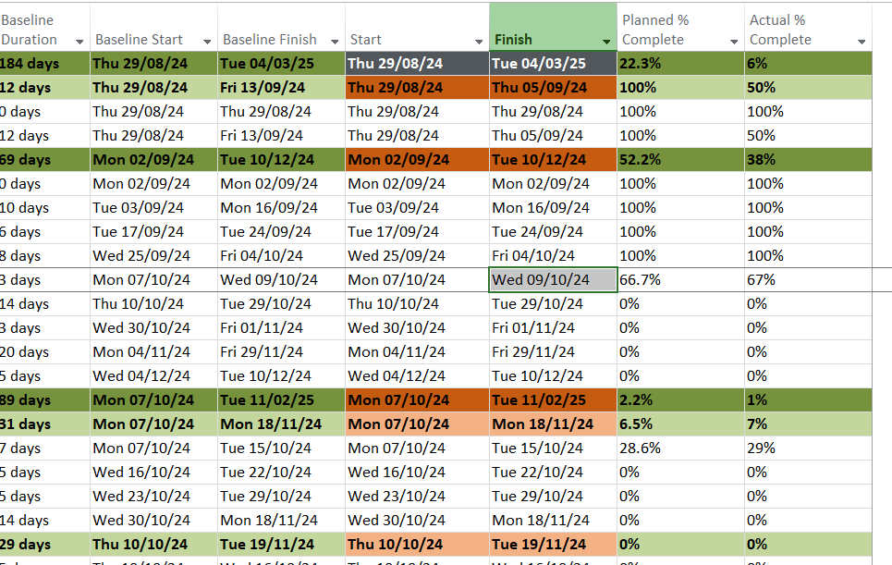Open the Actual % Complete filter dropdown
Screen dimensions: 892x565
point(861,42)
